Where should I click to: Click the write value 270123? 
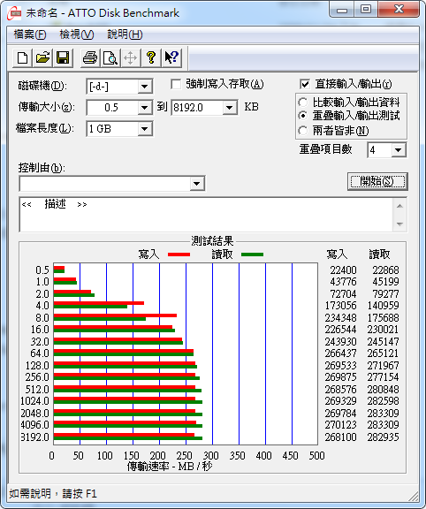340,424
